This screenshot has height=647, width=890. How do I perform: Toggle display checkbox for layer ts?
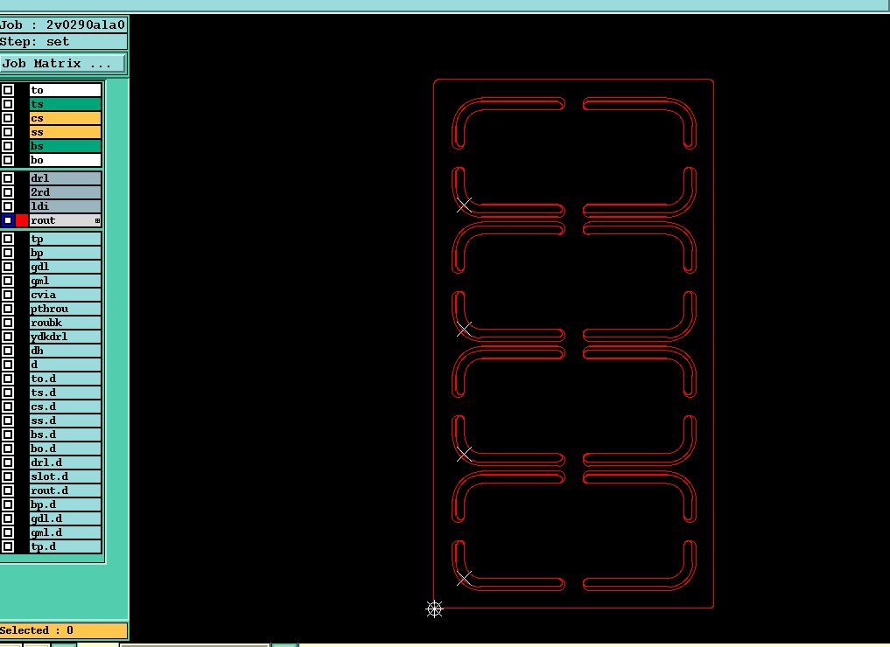pos(8,104)
